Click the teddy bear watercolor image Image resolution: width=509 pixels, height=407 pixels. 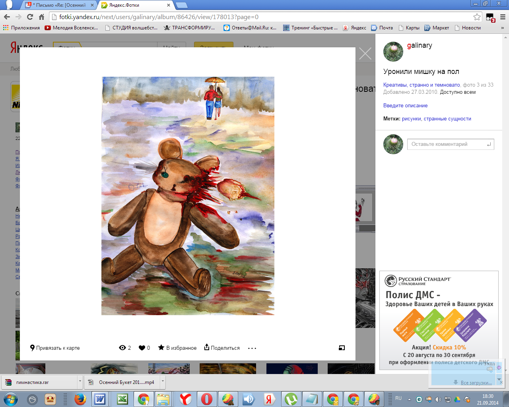tap(188, 196)
